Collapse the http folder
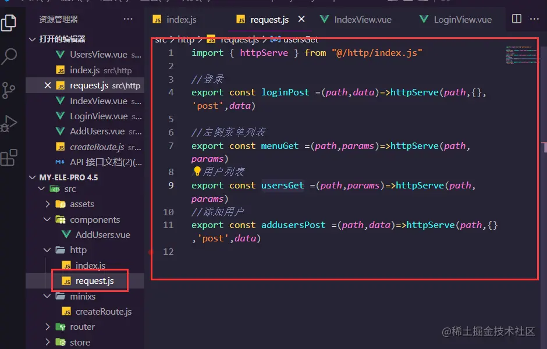Viewport: 547px width, 349px height. [x=48, y=250]
